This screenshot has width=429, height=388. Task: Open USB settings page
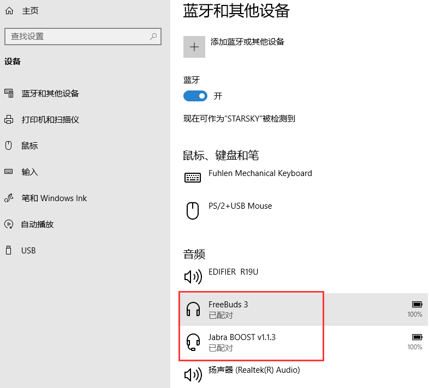pos(28,251)
